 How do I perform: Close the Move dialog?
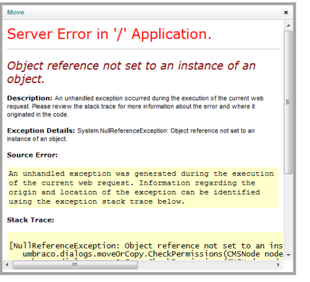[x=286, y=12]
